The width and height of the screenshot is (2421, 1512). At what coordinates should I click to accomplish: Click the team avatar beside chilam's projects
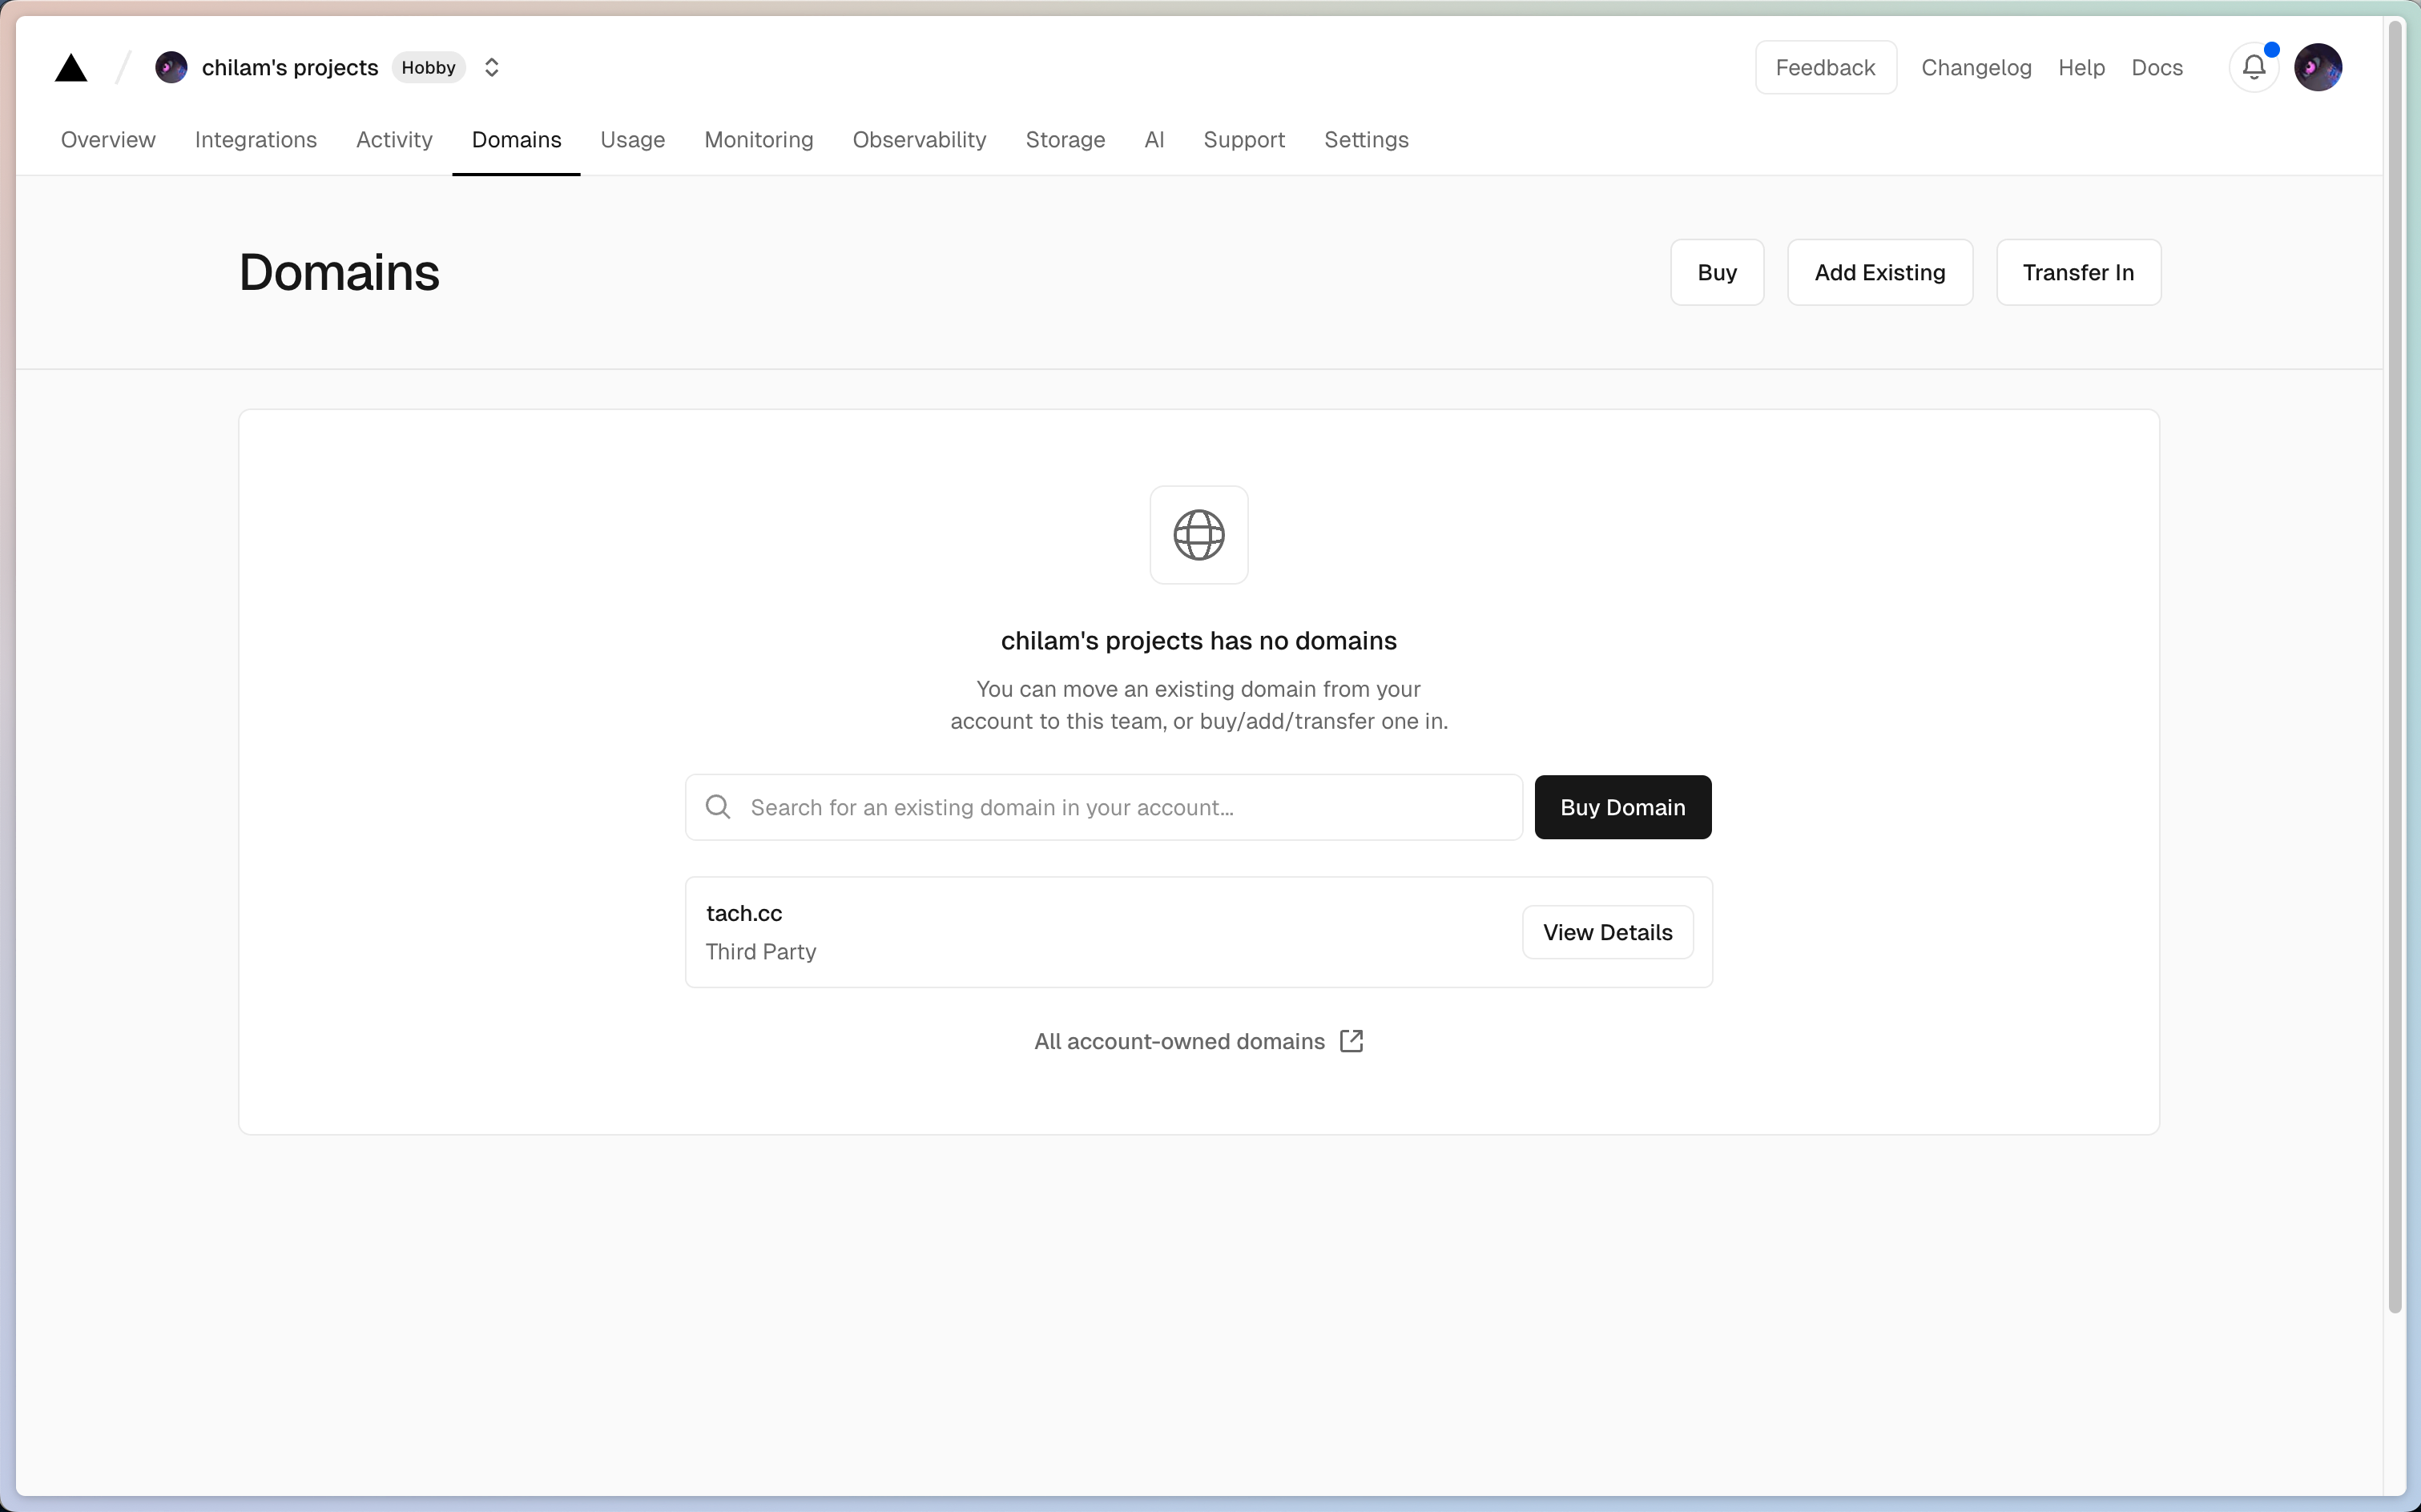(x=171, y=67)
